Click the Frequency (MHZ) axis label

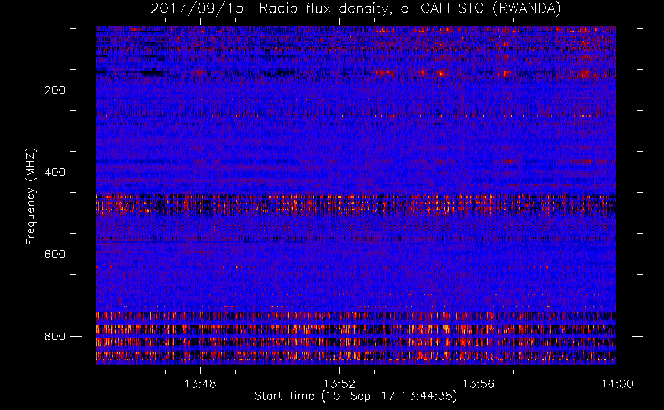coord(31,197)
